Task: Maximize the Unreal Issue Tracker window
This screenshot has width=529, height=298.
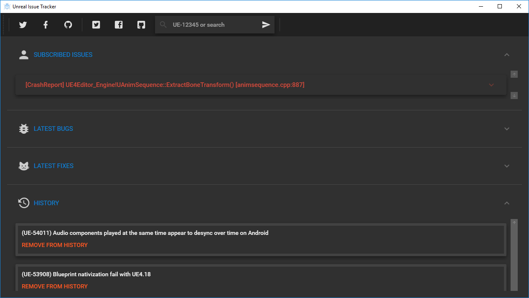Action: click(x=500, y=6)
